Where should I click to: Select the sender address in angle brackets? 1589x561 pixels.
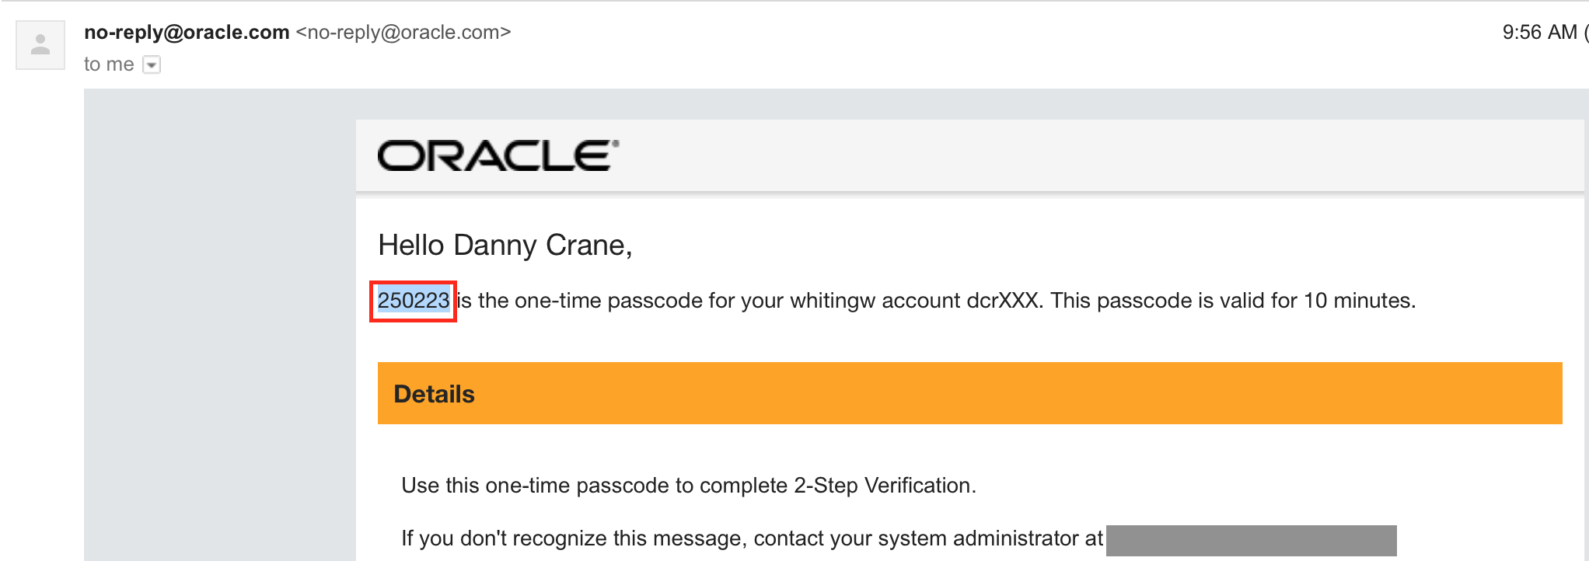tap(403, 32)
